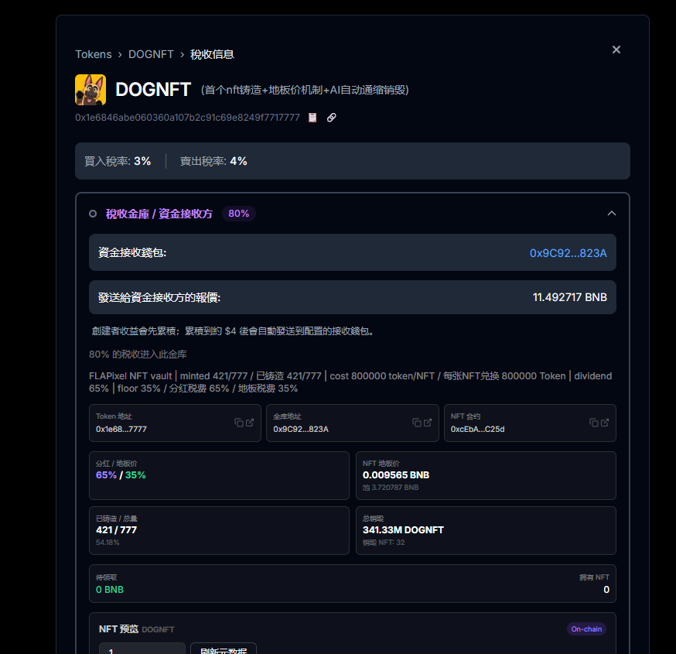Select the 11.492717 BNB value
The width and height of the screenshot is (676, 654).
[x=569, y=297]
